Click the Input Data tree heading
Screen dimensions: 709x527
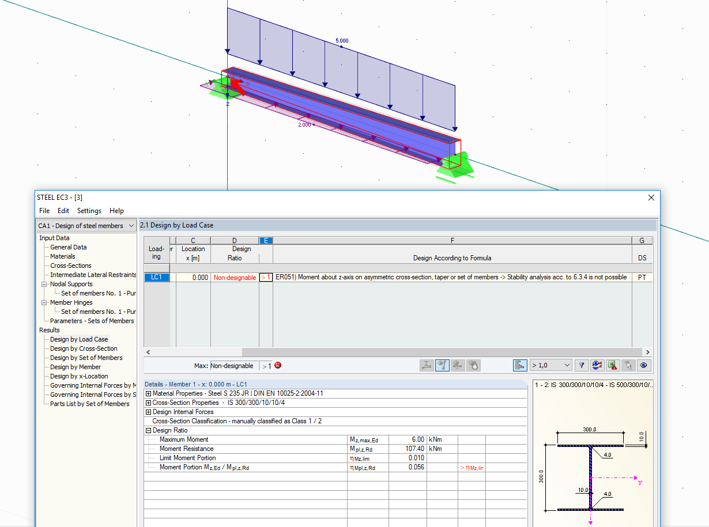tap(54, 238)
